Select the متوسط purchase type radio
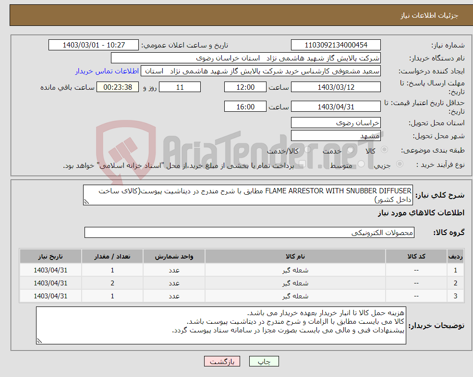Screen dimensions: 473x377 click(361, 164)
